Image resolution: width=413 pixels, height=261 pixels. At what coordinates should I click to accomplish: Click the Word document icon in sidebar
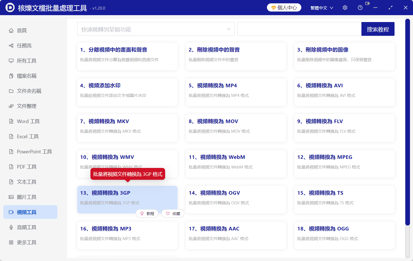11,121
